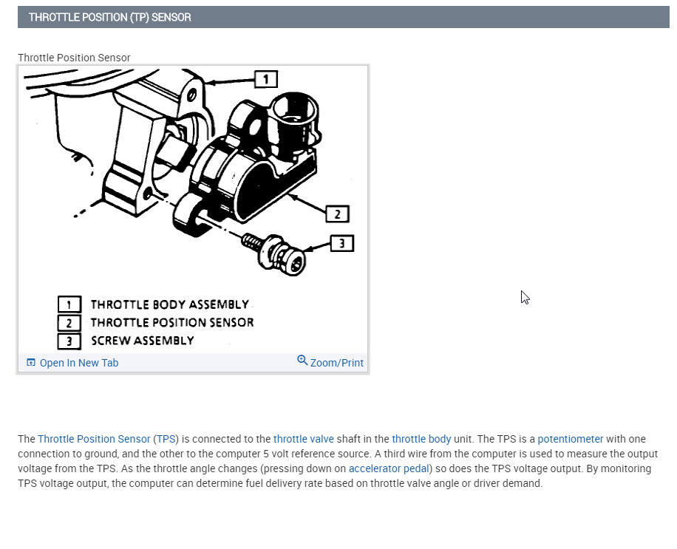Click the THROTTLE POSITION (TP) SENSOR header bar
The image size is (677, 549).
(344, 17)
